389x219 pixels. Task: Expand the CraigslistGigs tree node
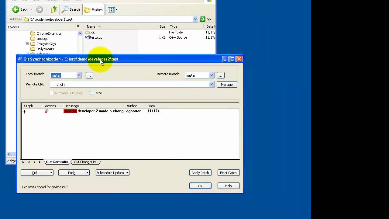(27, 44)
